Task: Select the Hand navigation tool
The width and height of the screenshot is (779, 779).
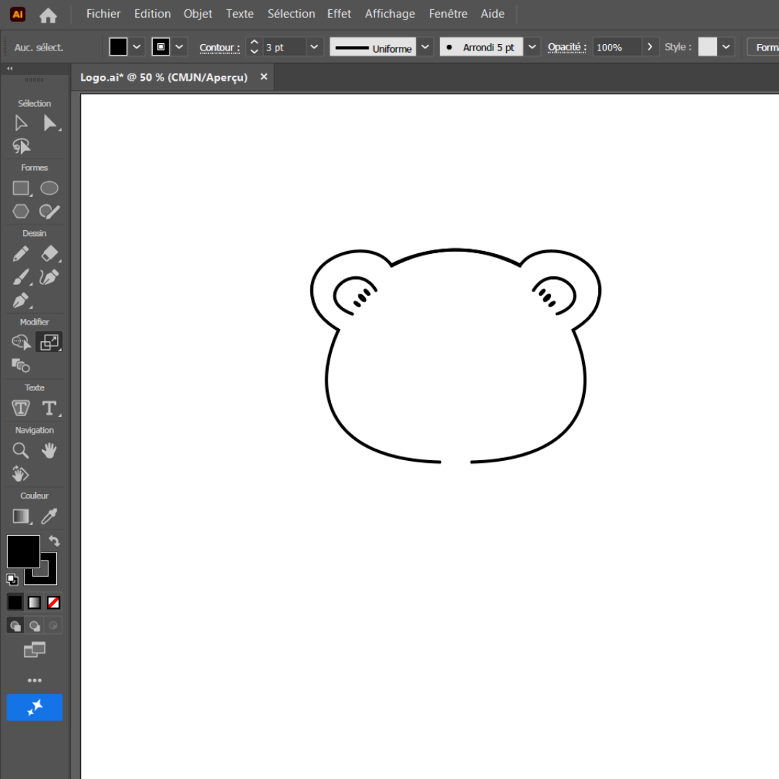Action: (x=49, y=451)
